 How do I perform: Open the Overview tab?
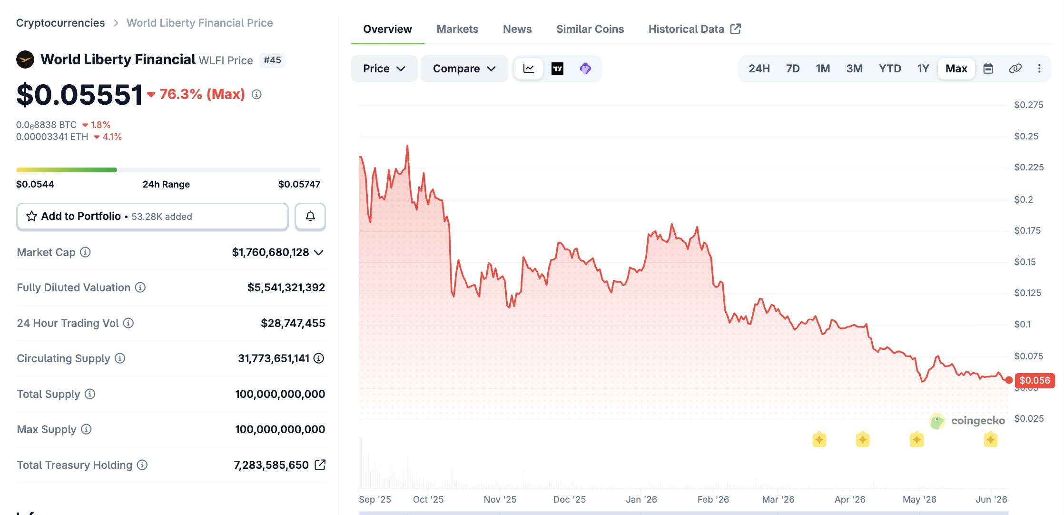pos(387,29)
